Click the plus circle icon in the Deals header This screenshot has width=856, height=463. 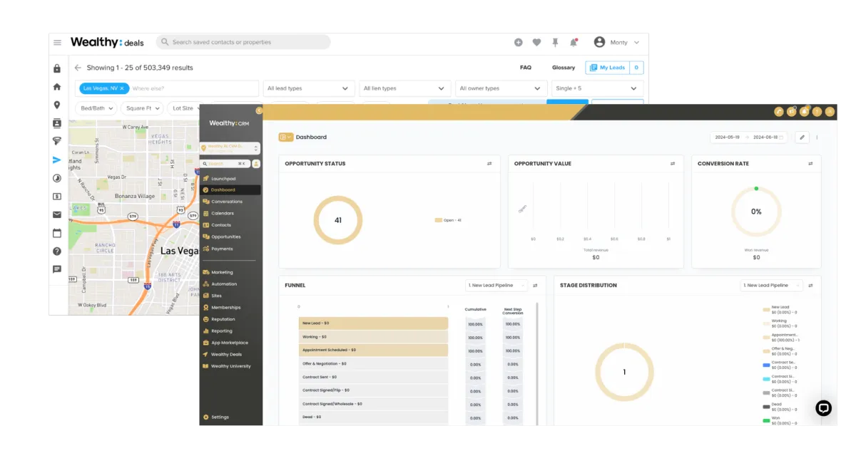pos(519,43)
